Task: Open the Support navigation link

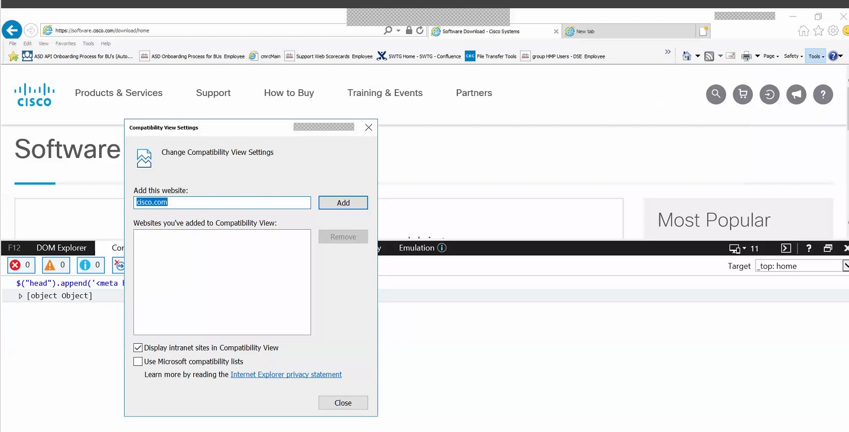Action: [x=213, y=93]
